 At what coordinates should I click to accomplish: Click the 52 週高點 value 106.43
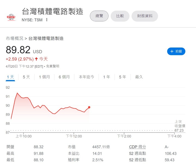point(171,153)
